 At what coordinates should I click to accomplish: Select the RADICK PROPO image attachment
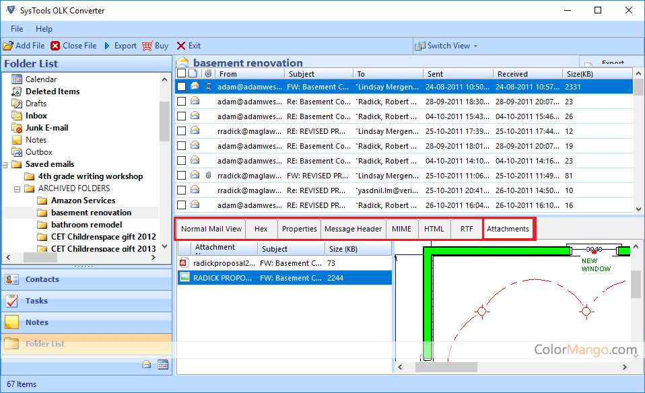[x=184, y=277]
